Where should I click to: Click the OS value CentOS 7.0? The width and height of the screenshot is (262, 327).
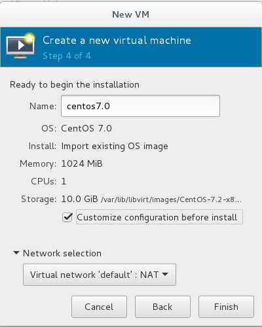[x=86, y=128]
